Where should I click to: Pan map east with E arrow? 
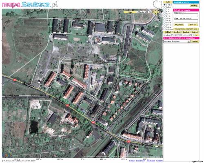[x=158, y=12]
